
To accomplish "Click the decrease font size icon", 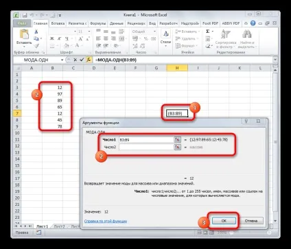I will 88,38.
